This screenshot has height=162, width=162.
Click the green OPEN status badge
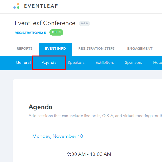tap(56, 32)
